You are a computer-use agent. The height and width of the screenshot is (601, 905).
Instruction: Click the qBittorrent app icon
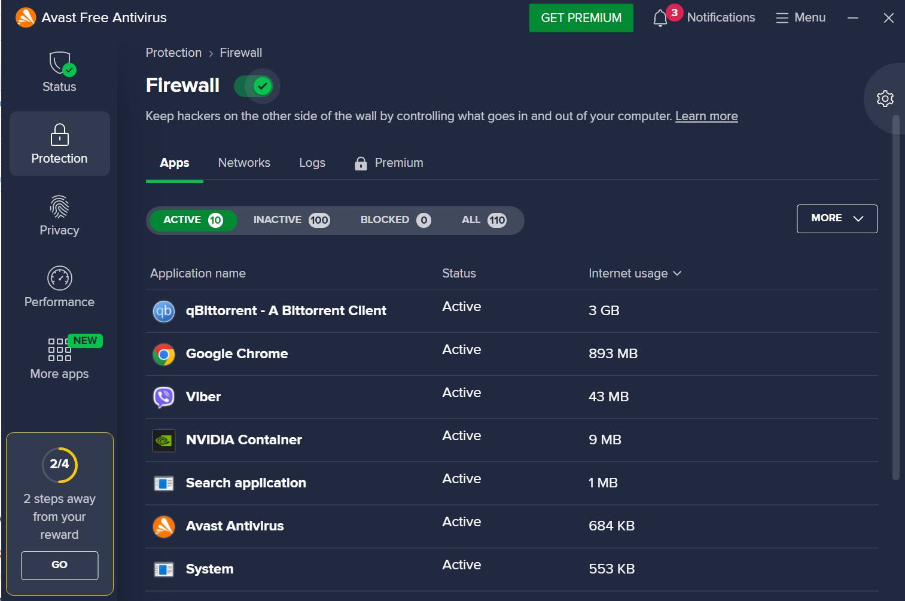pyautogui.click(x=163, y=311)
